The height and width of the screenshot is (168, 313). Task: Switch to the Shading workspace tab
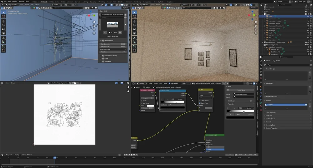121,2
